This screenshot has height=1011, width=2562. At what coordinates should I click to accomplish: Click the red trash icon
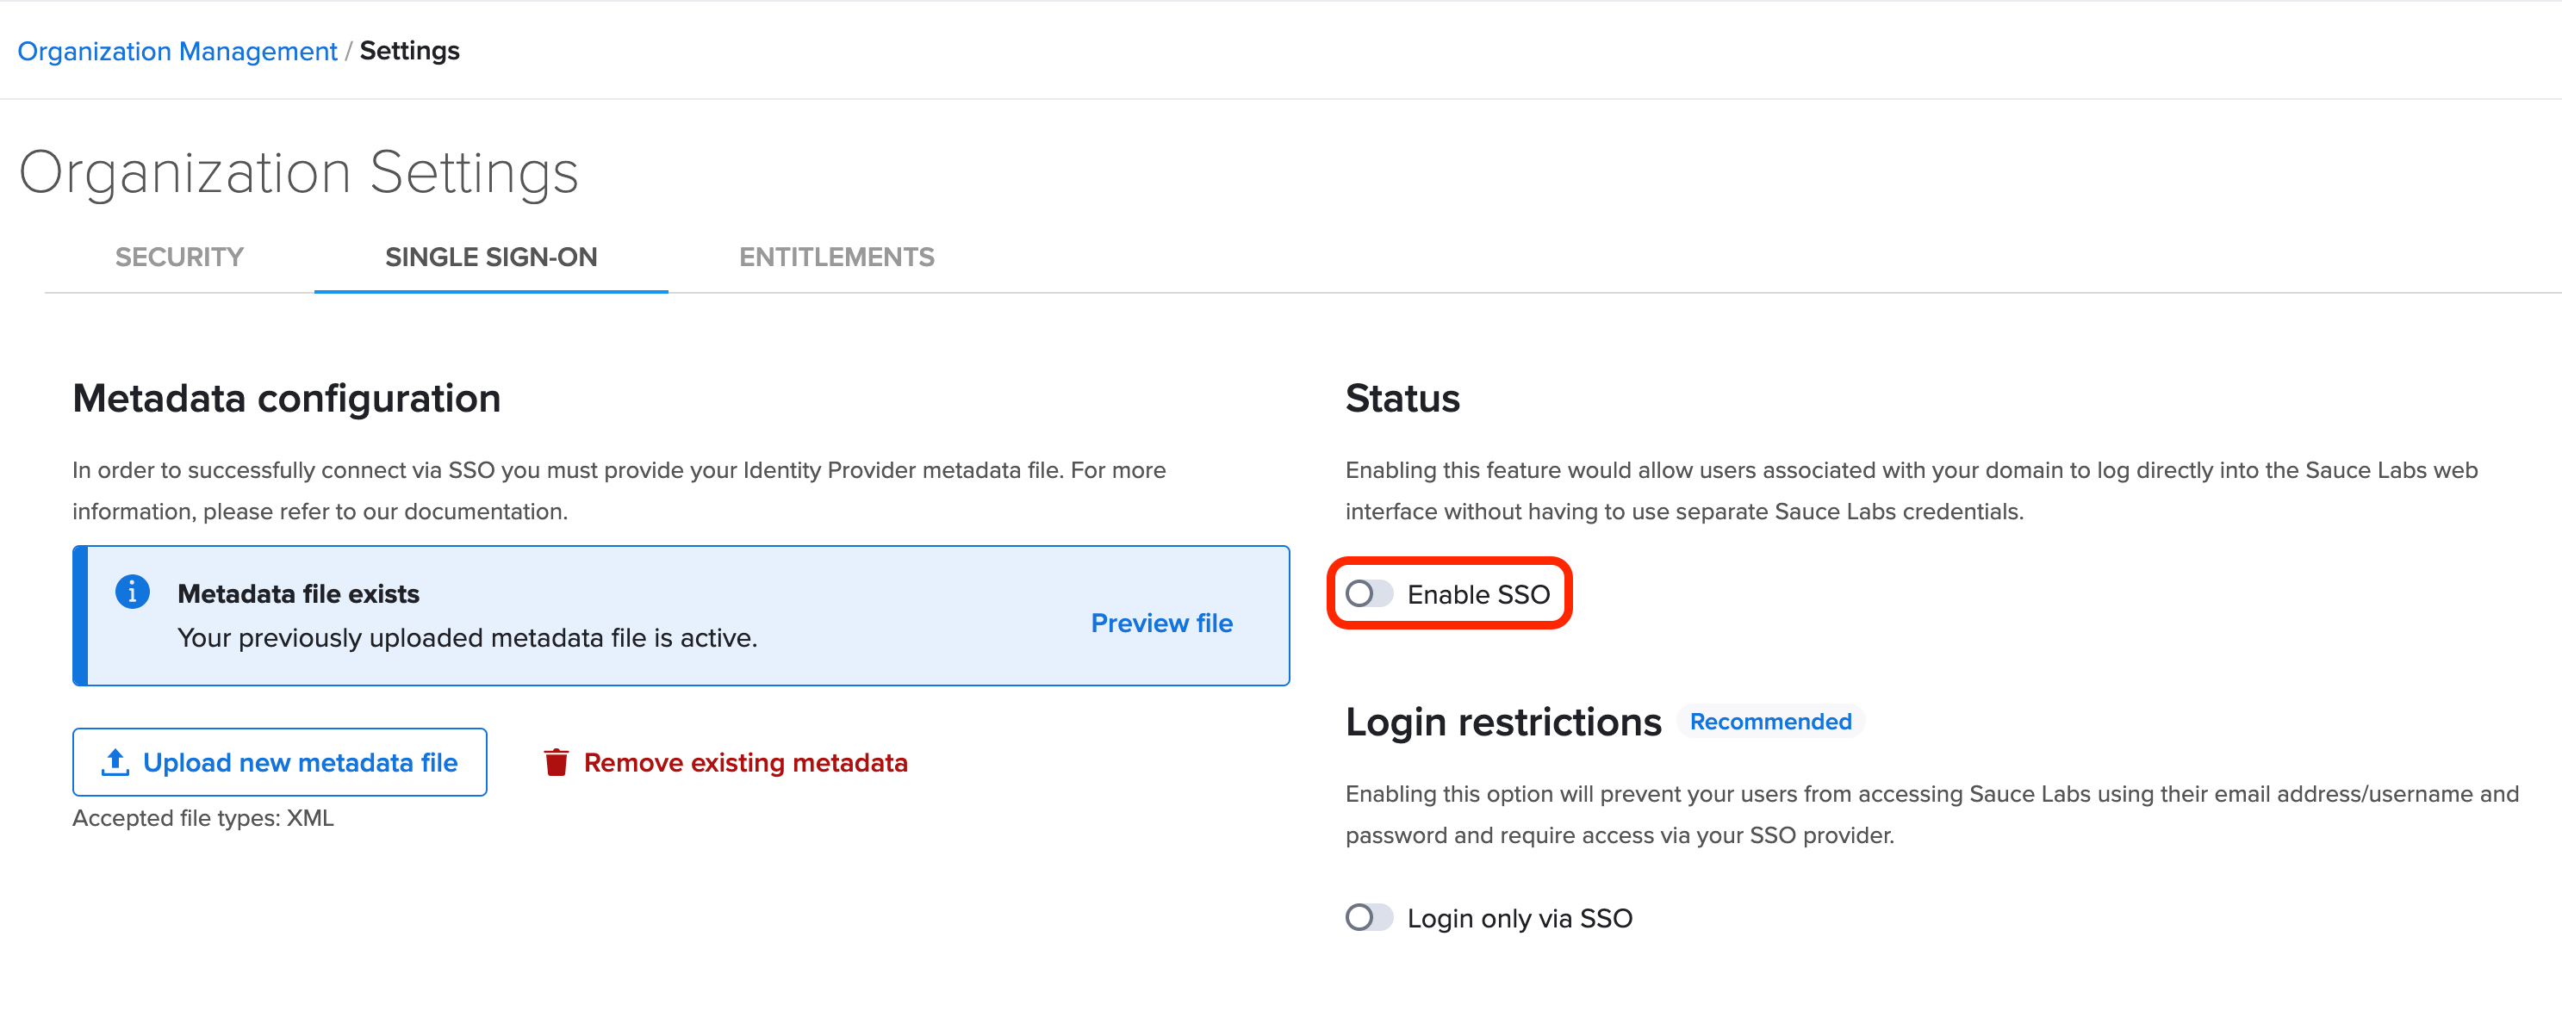(557, 761)
